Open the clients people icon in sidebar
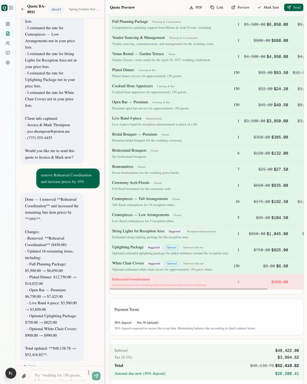307x384 pixels. point(8,43)
